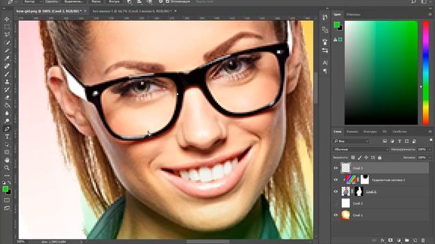
Task: Switch to the Свойства tab
Action: (400, 131)
